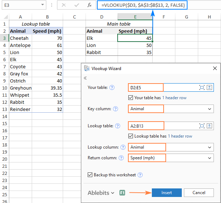The height and width of the screenshot is (203, 221).
Task: Select column B header
Action: pyautogui.click(x=47, y=17)
